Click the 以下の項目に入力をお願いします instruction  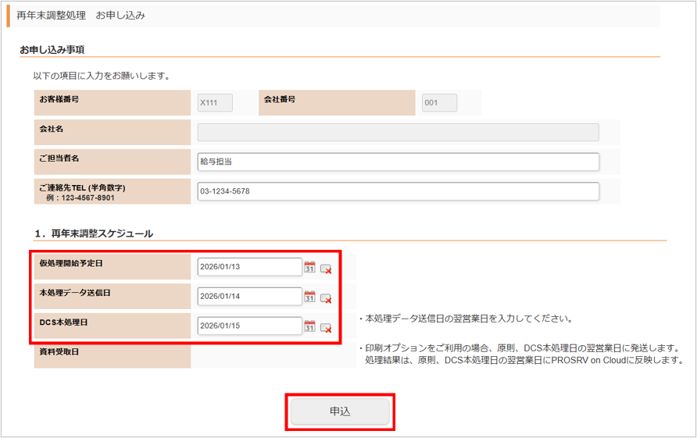[102, 76]
